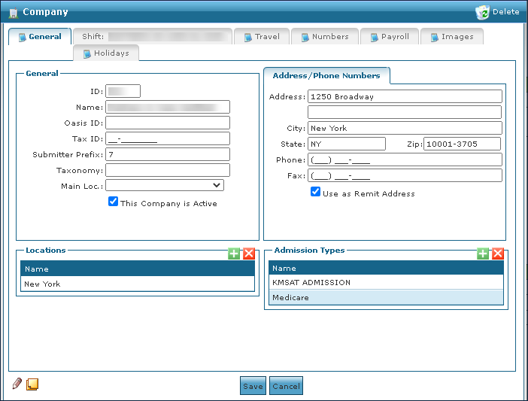Click the red X icon in Locations
528x401 pixels.
point(248,254)
